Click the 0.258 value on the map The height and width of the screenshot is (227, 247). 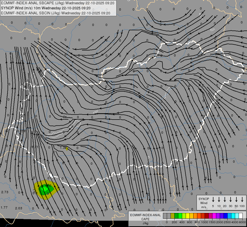tap(21, 131)
